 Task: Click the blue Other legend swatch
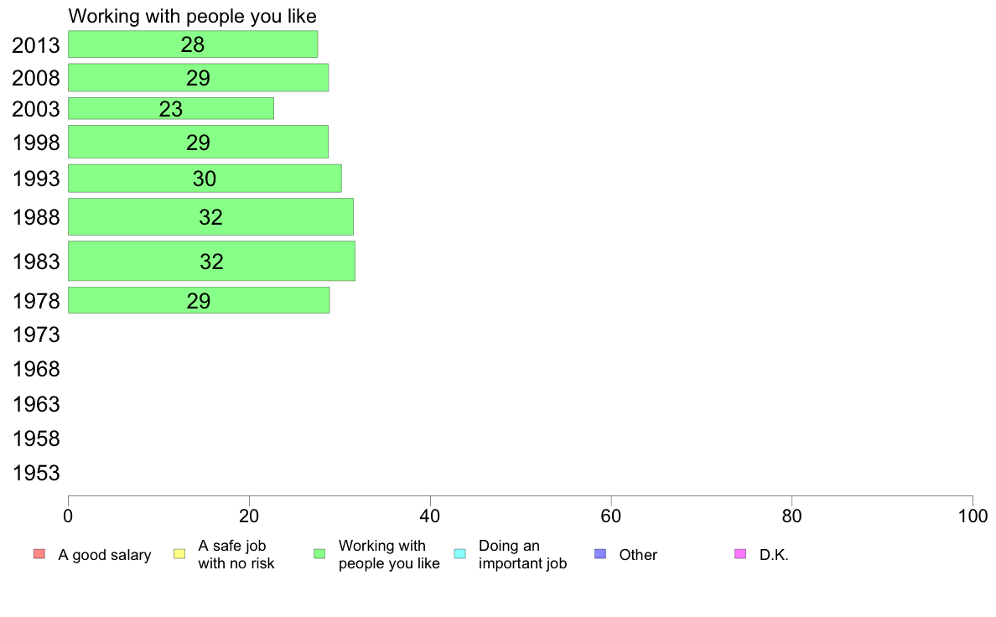coord(600,554)
